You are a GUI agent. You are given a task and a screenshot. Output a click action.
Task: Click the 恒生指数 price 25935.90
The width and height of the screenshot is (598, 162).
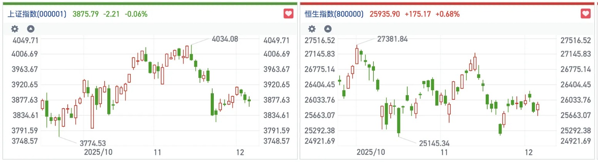[x=385, y=14]
